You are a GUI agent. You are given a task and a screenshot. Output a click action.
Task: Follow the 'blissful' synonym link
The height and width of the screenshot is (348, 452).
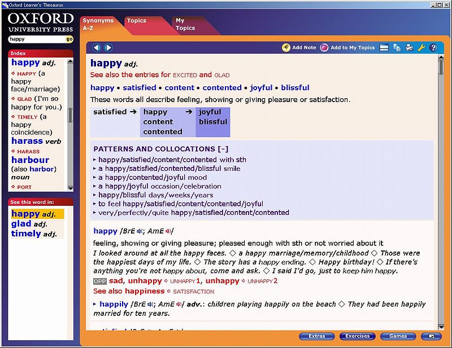tap(295, 87)
